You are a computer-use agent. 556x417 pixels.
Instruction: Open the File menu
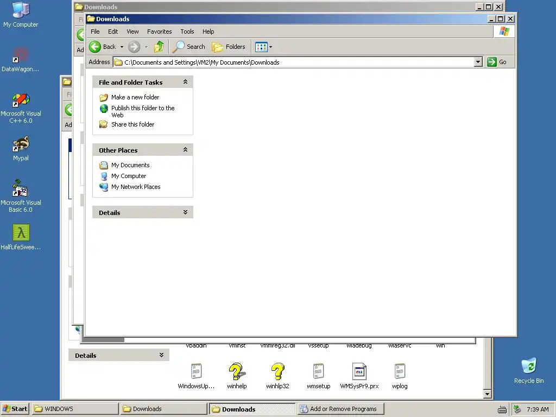(x=95, y=31)
